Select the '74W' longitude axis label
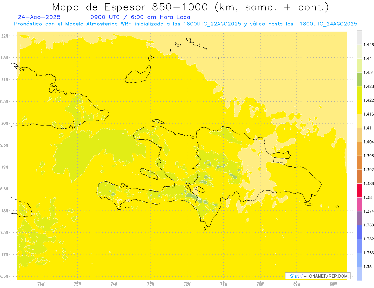Image resolution: width=374 pixels, height=288 pixels. pos(114,283)
